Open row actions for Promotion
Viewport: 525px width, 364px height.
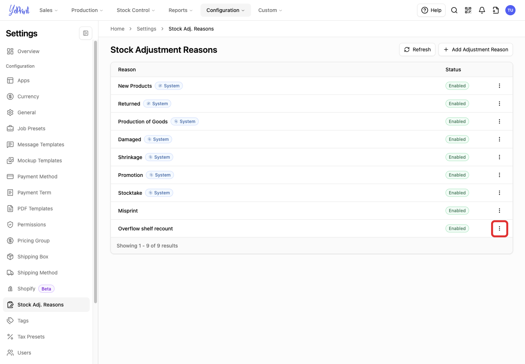[x=499, y=175]
